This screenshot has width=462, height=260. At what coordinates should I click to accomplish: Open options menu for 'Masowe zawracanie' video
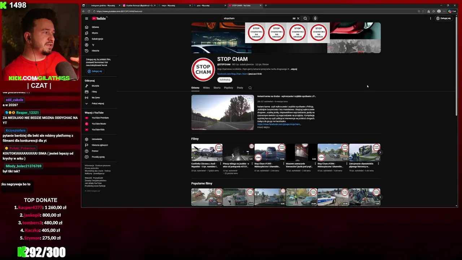point(315,164)
